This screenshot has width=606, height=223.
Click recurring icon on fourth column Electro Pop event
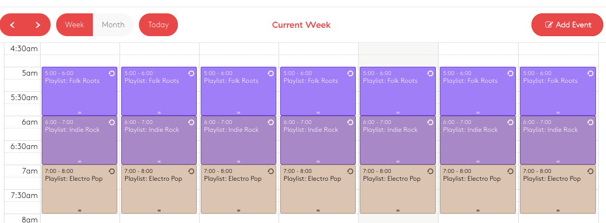(x=350, y=171)
